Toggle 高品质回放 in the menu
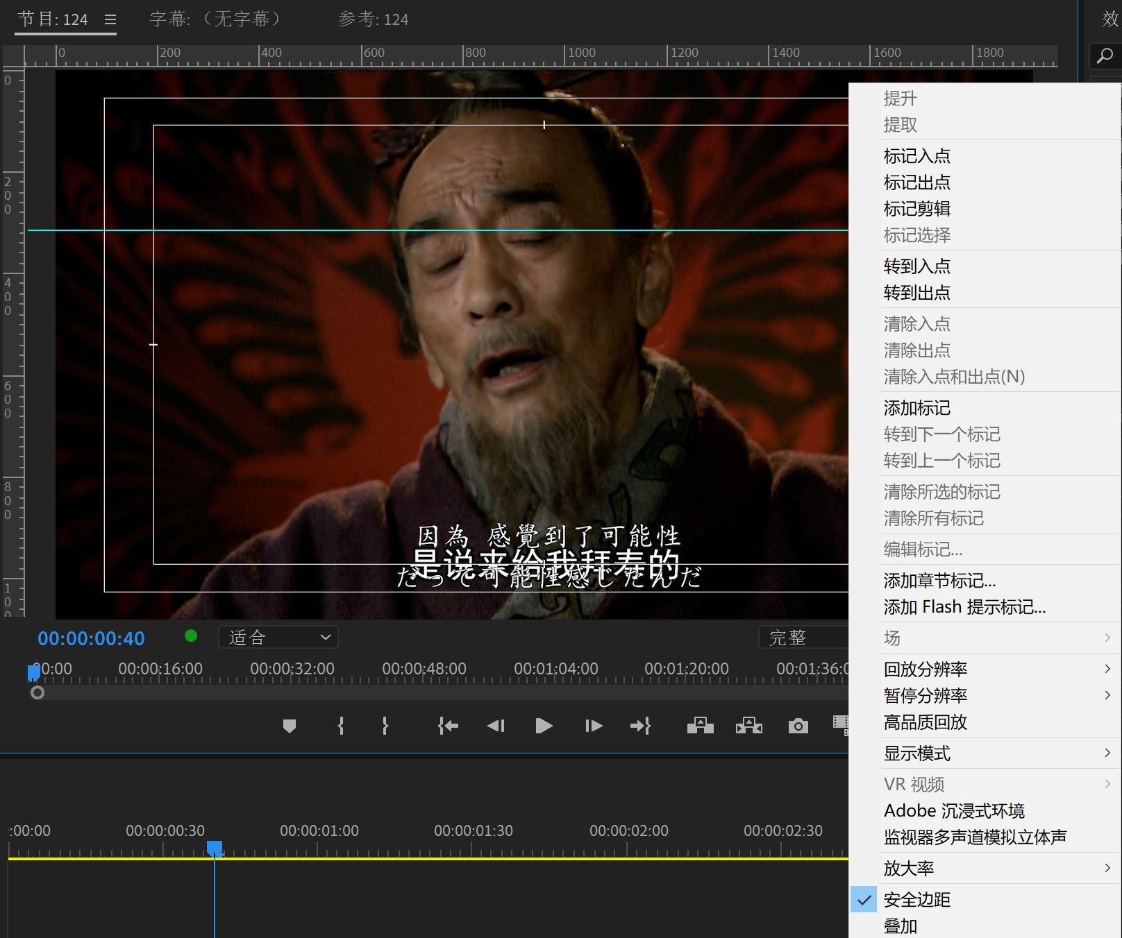This screenshot has width=1122, height=938. click(x=985, y=722)
